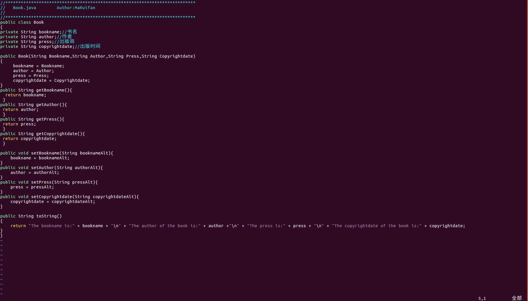This screenshot has height=301, width=528.
Task: Click the "The bookname is:" string literal
Action: click(52, 226)
